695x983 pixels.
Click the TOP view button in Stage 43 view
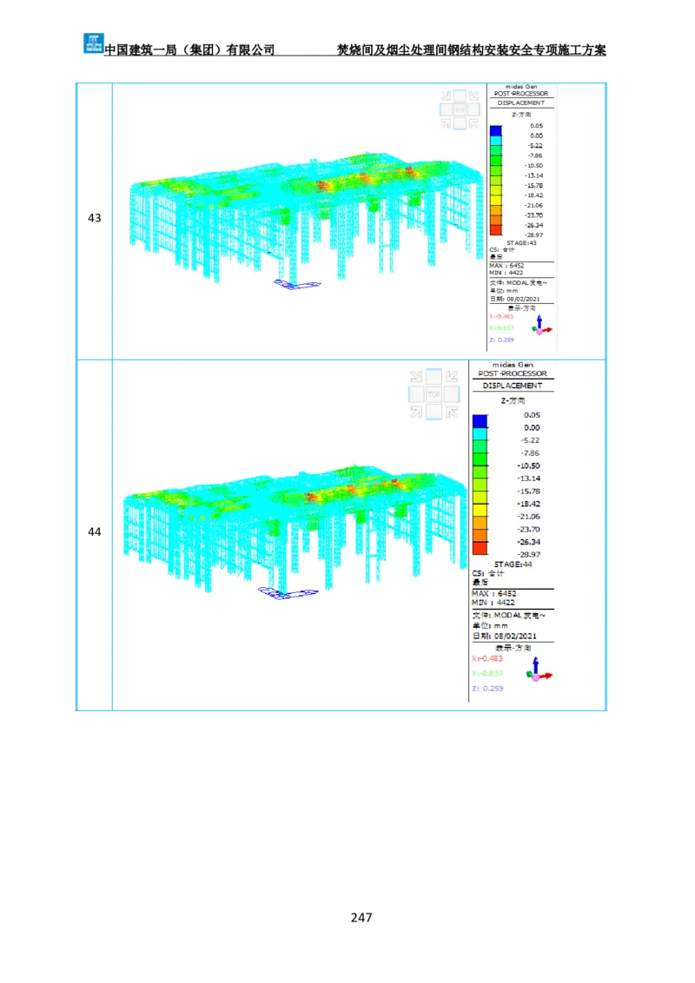[x=460, y=110]
